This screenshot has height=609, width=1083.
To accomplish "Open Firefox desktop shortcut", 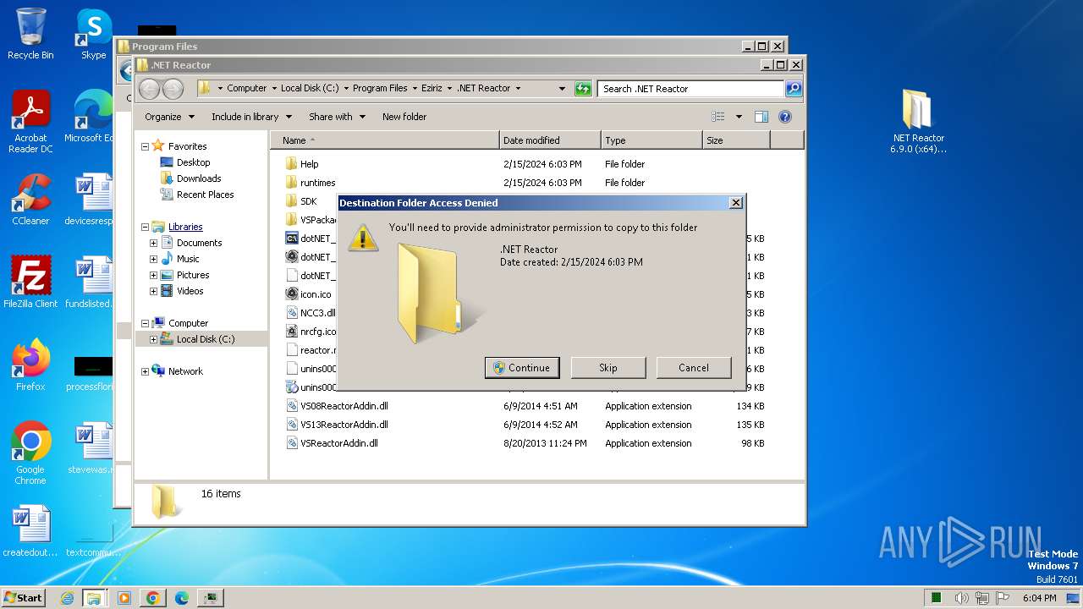I will (x=30, y=365).
